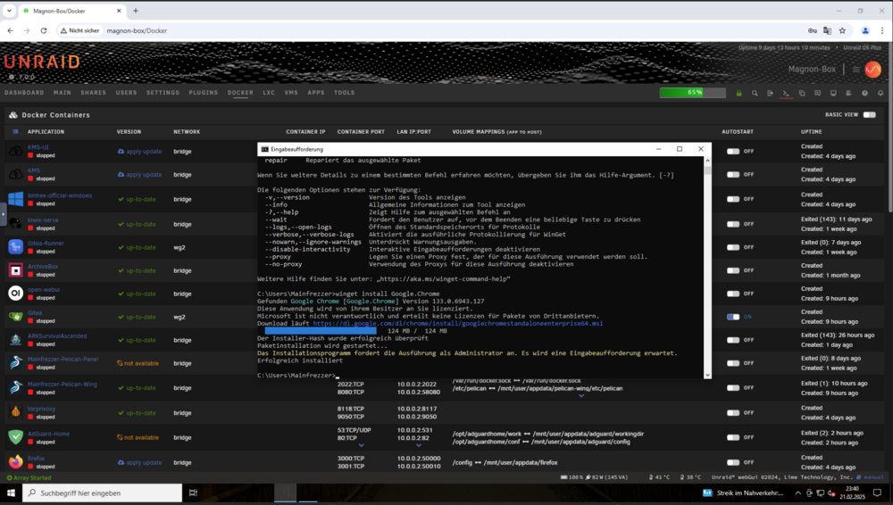Show hidden system tray icons
The height and width of the screenshot is (505, 893).
click(x=797, y=493)
